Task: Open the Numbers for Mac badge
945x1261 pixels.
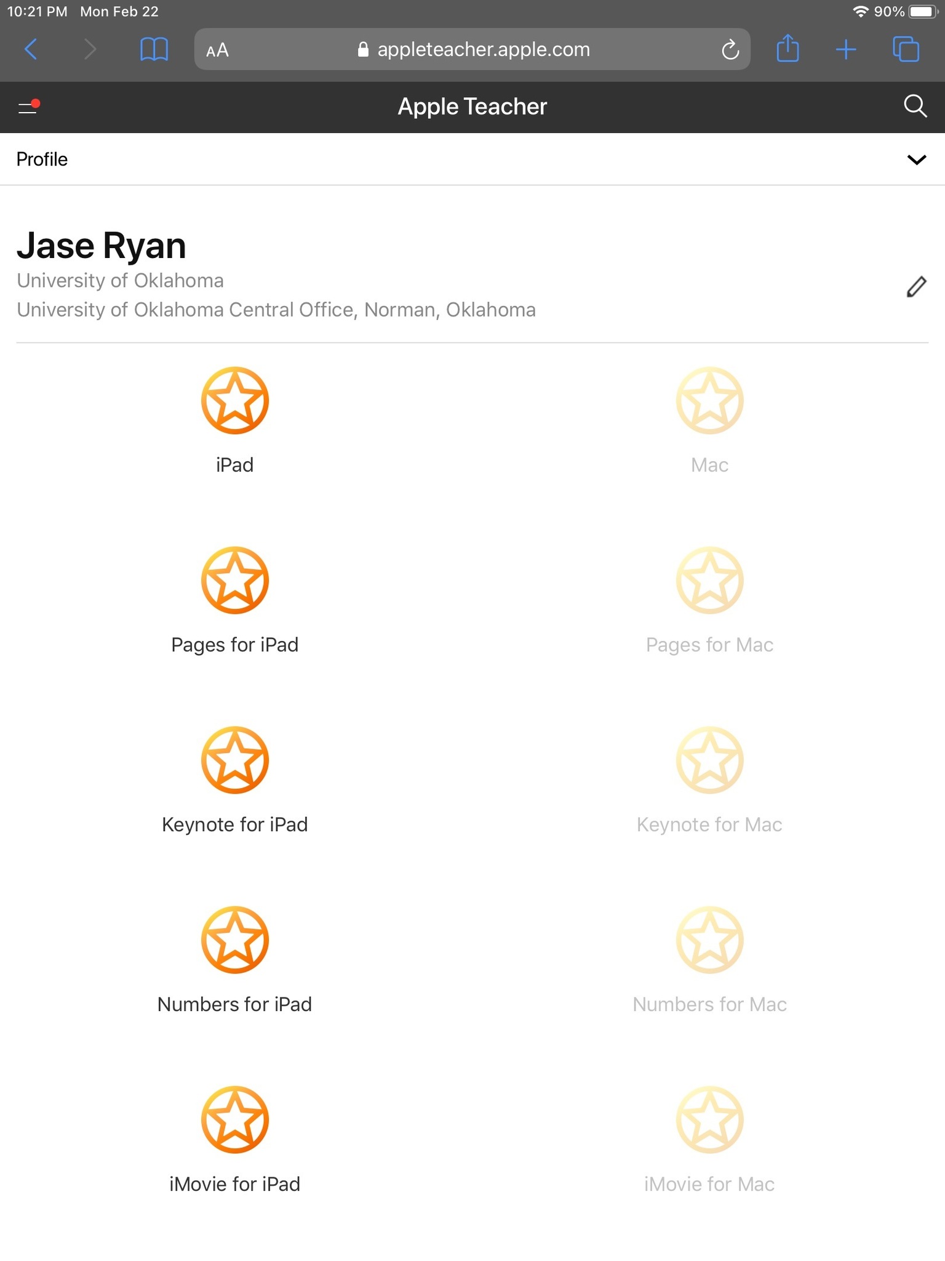Action: pyautogui.click(x=709, y=940)
